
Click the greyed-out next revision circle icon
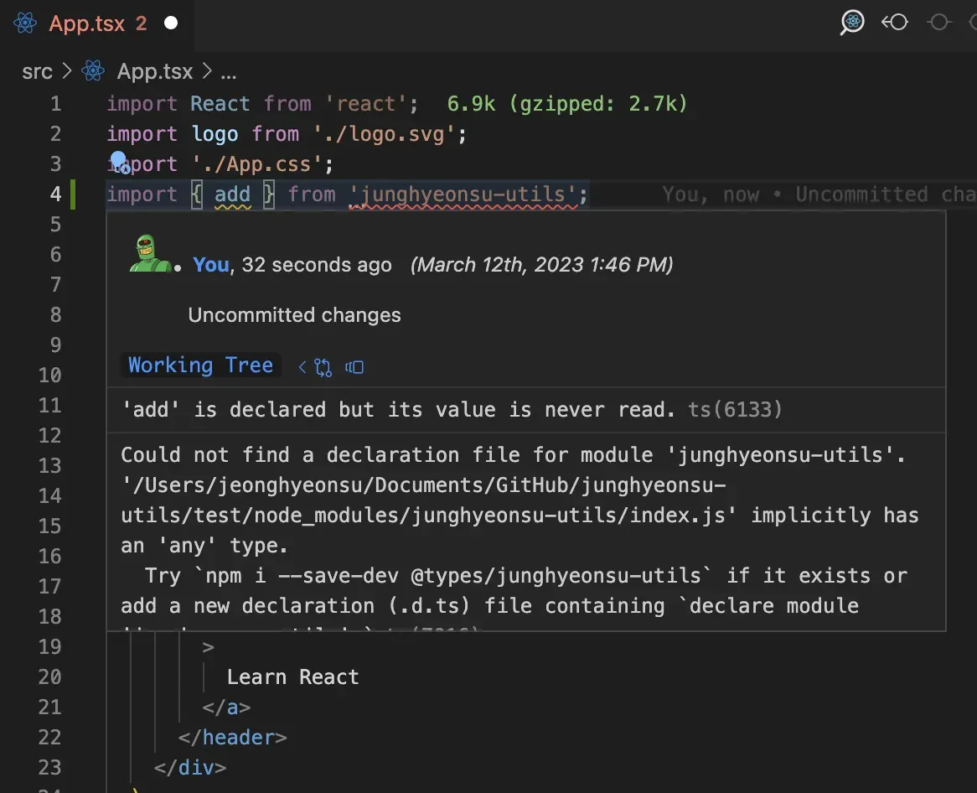pyautogui.click(x=939, y=23)
